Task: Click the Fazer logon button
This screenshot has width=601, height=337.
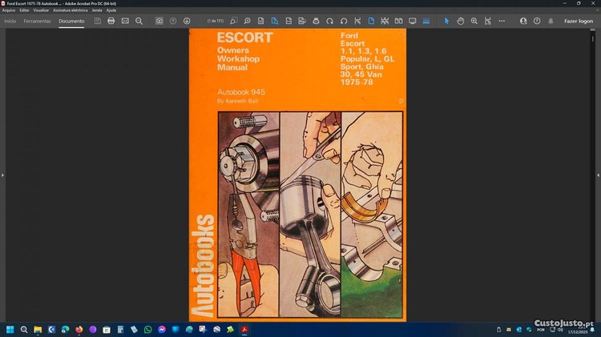Action: pyautogui.click(x=578, y=21)
